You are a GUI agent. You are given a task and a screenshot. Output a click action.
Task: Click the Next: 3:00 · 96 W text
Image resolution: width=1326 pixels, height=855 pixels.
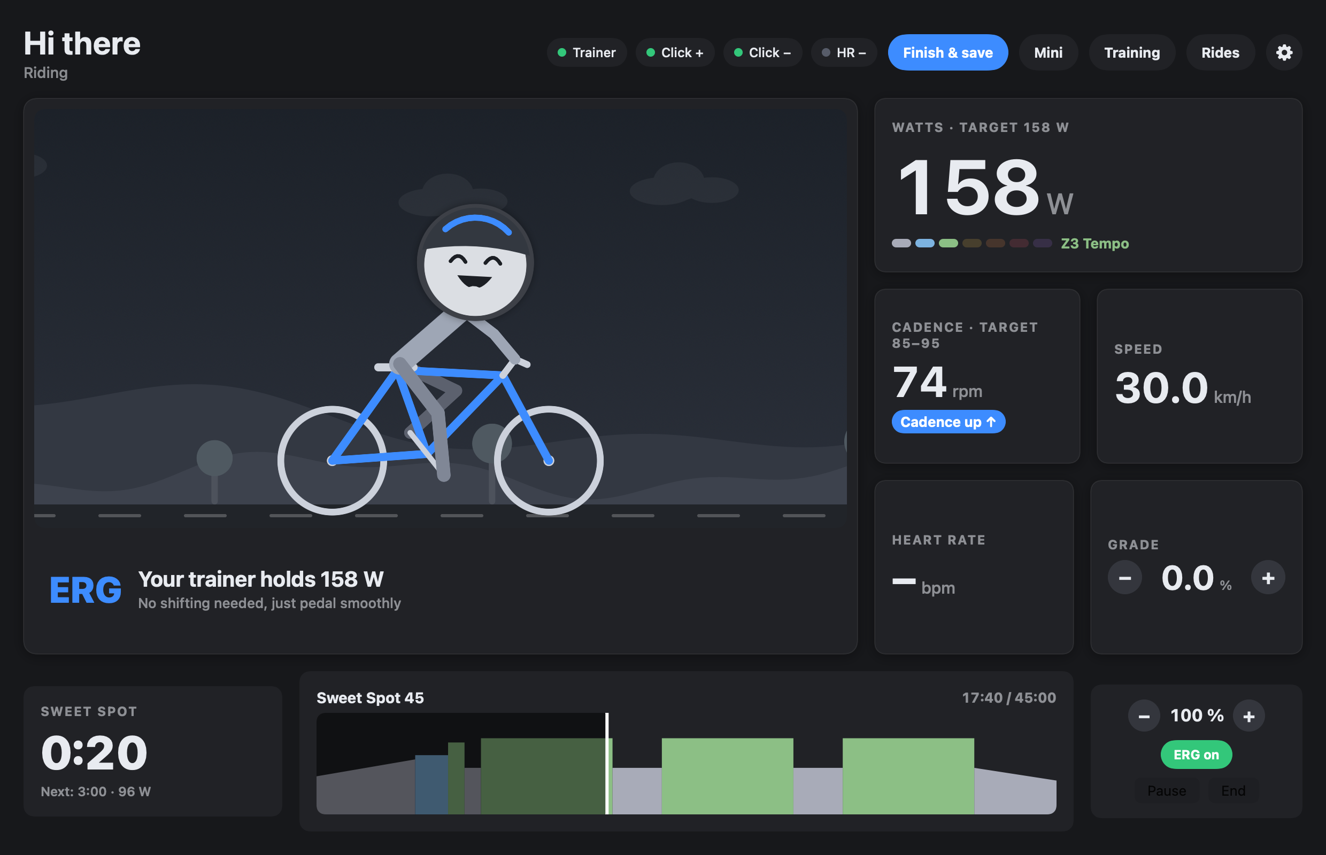(x=96, y=792)
